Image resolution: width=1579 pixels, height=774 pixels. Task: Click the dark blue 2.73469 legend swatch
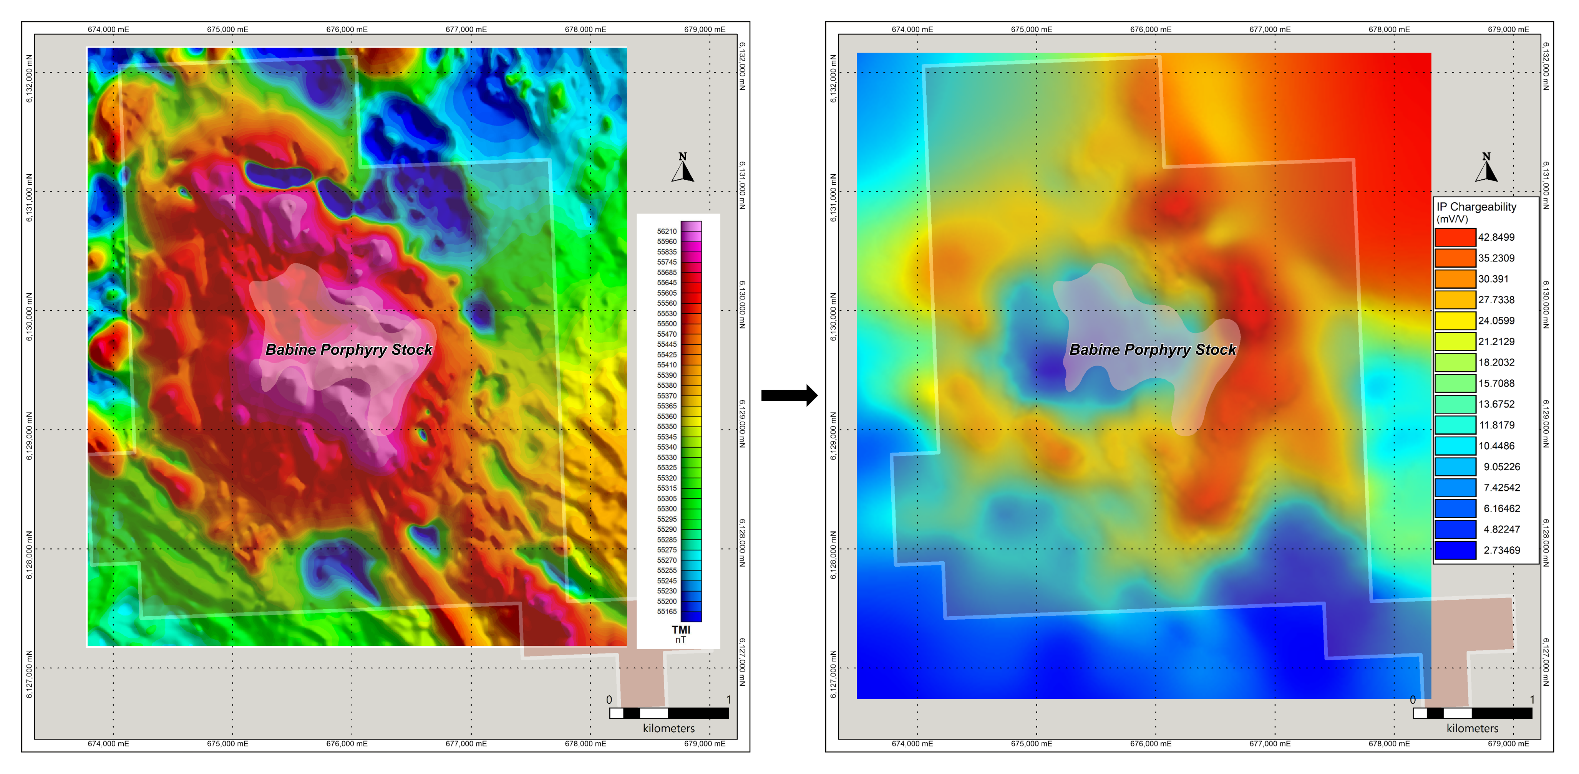point(1455,550)
